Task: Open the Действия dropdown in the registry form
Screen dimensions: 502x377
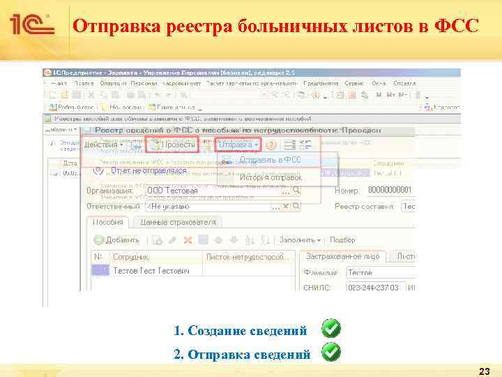Action: point(103,145)
